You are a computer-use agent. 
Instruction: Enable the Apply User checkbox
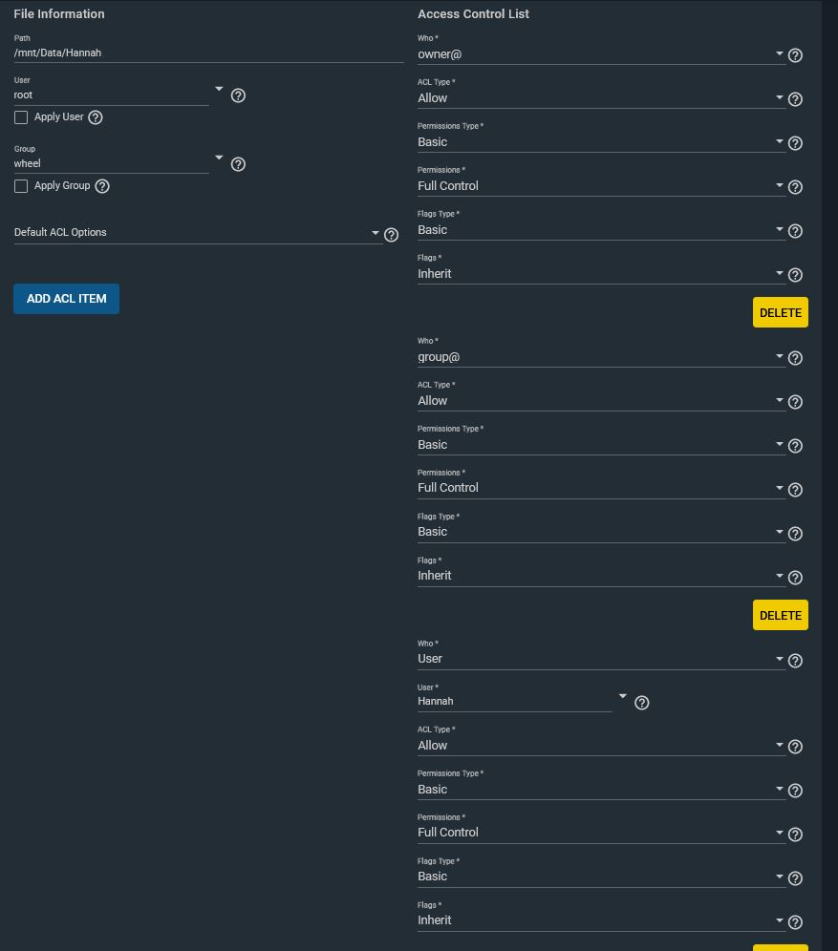point(21,117)
